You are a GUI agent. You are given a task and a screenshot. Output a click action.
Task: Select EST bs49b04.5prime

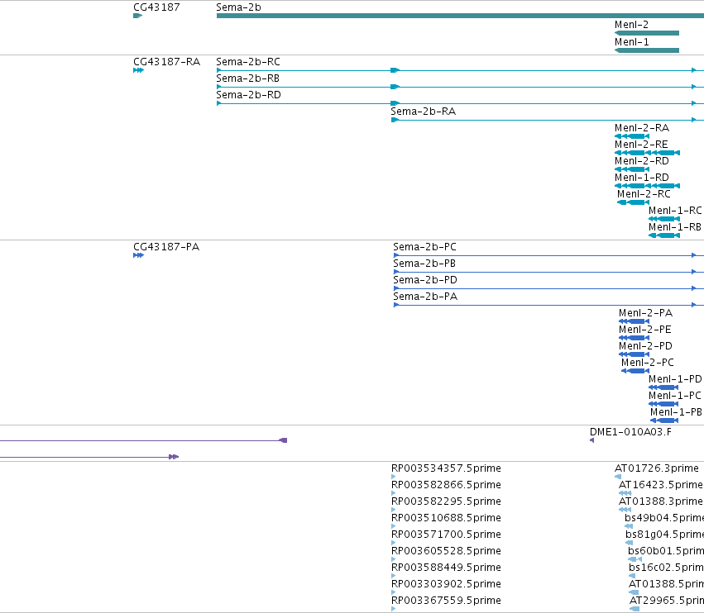coord(664,518)
